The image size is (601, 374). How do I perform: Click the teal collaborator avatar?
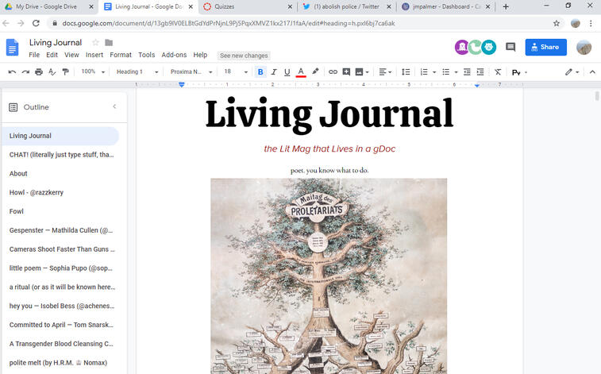(489, 47)
